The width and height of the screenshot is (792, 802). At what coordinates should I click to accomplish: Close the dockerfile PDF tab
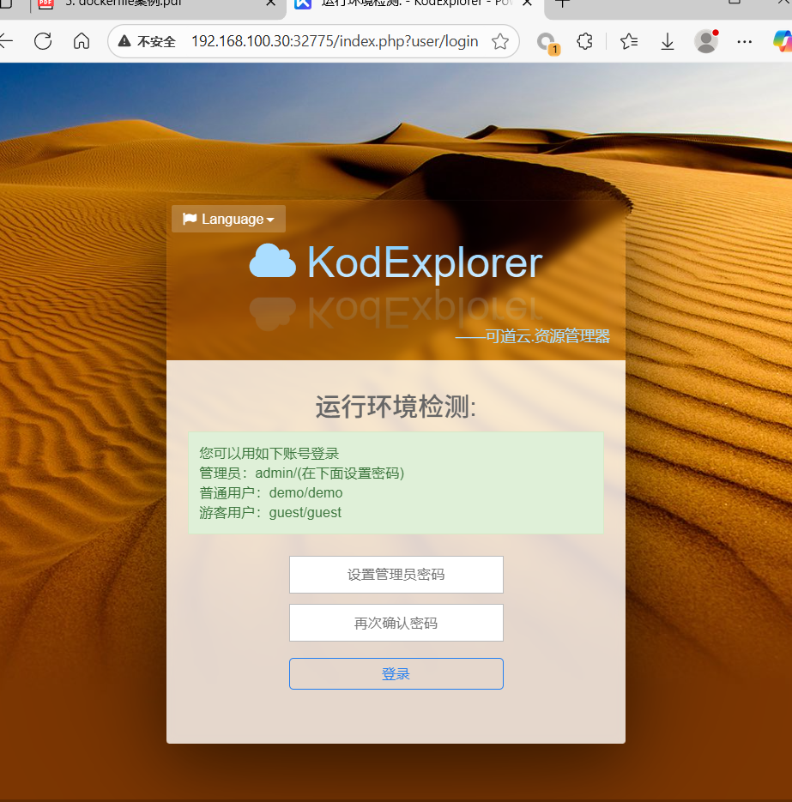tap(271, 3)
